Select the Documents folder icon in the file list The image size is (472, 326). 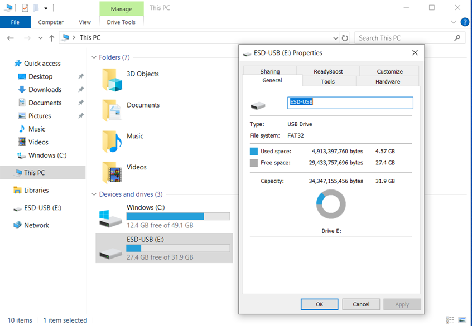coord(112,110)
